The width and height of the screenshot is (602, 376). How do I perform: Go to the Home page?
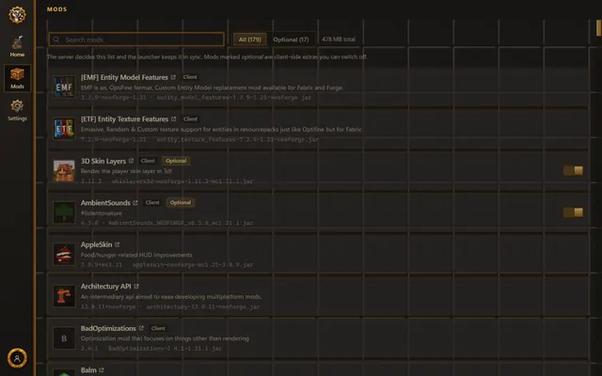click(17, 46)
